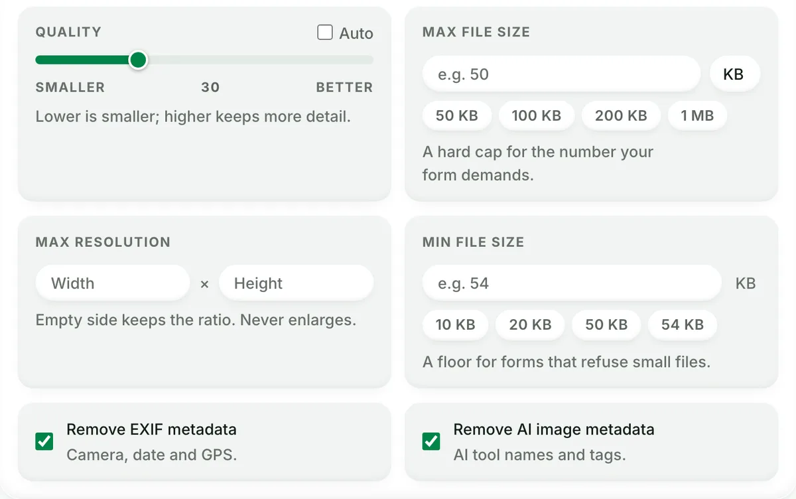Select the 100 KB max size preset
This screenshot has height=499, width=796.
point(537,115)
